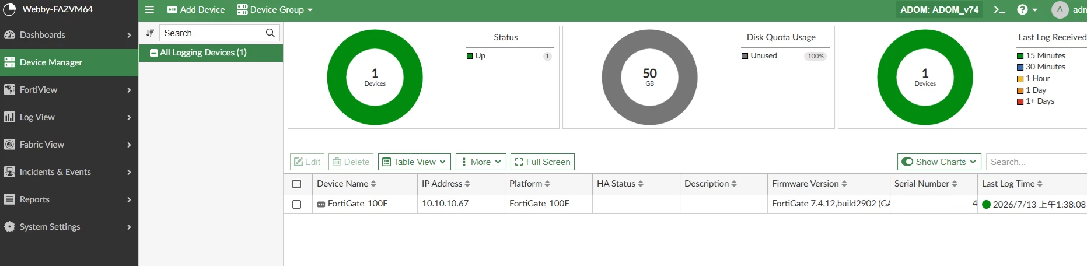This screenshot has width=1087, height=266.
Task: Sort by Firmware Version column arrows
Action: (844, 184)
